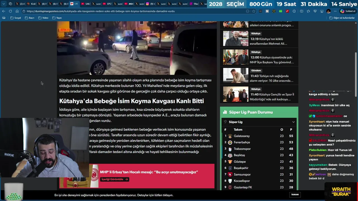The image size is (358, 201).
Task: Switch to the Instagram (9) tab
Action: (x=150, y=4)
